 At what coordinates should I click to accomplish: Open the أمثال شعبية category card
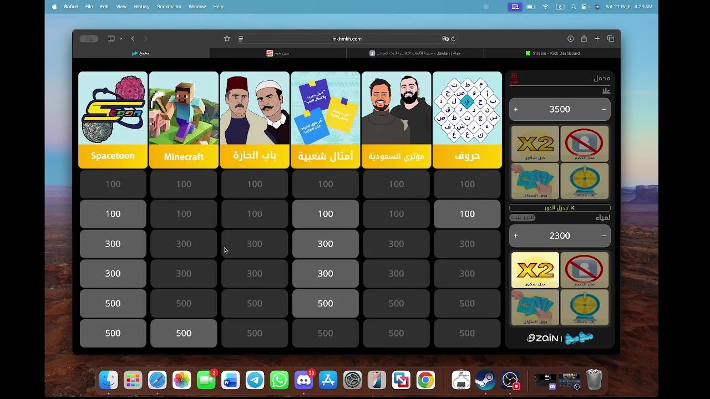tap(326, 120)
